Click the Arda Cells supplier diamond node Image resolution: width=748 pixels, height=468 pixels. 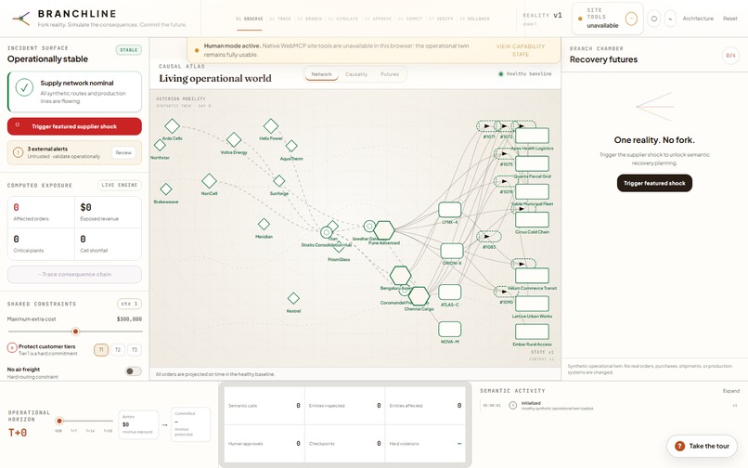[173, 126]
